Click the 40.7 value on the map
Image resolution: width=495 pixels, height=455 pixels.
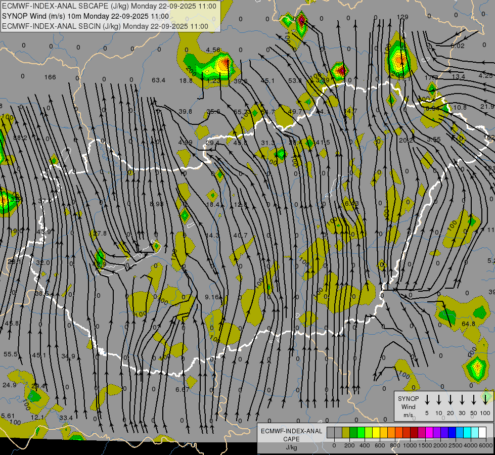pyautogui.click(x=240, y=235)
